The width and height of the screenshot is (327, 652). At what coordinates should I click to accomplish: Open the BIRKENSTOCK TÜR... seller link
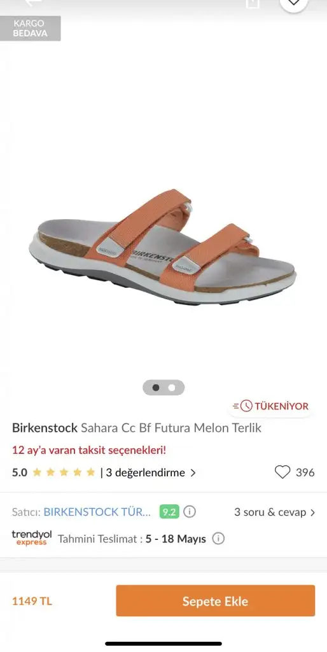point(97,512)
